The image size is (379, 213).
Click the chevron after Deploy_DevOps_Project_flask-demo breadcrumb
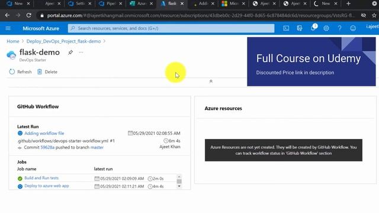click(104, 41)
